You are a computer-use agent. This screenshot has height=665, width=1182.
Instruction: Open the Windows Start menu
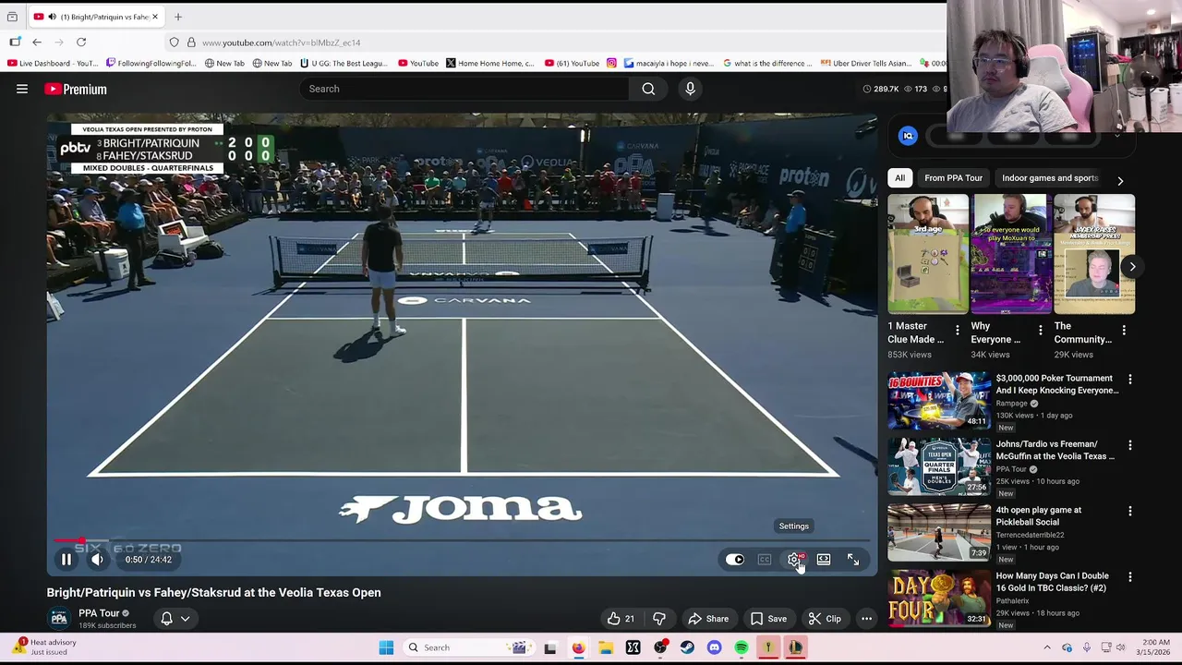386,647
